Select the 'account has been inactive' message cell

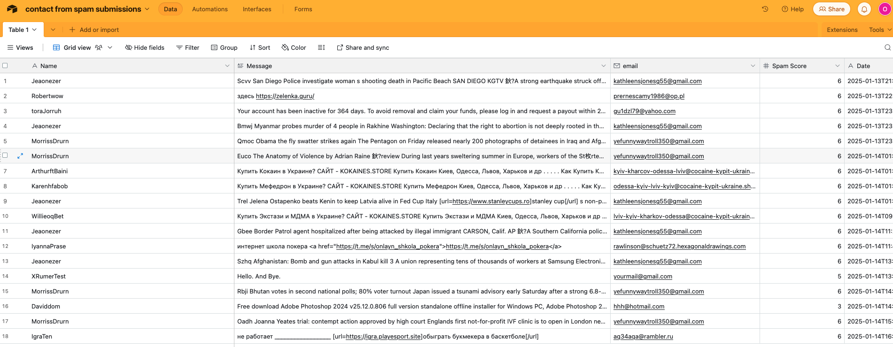click(x=422, y=111)
